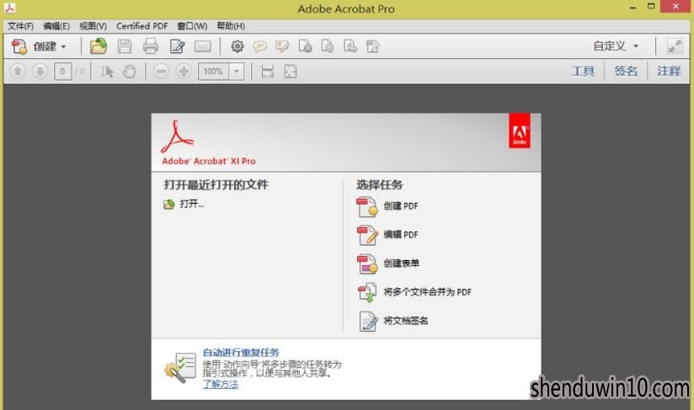Open the Edit (编辑) menu

pyautogui.click(x=56, y=26)
